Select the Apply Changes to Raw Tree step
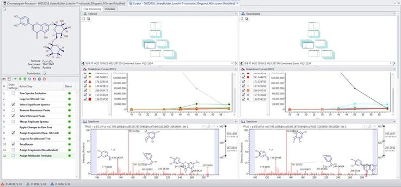 (x=39, y=127)
